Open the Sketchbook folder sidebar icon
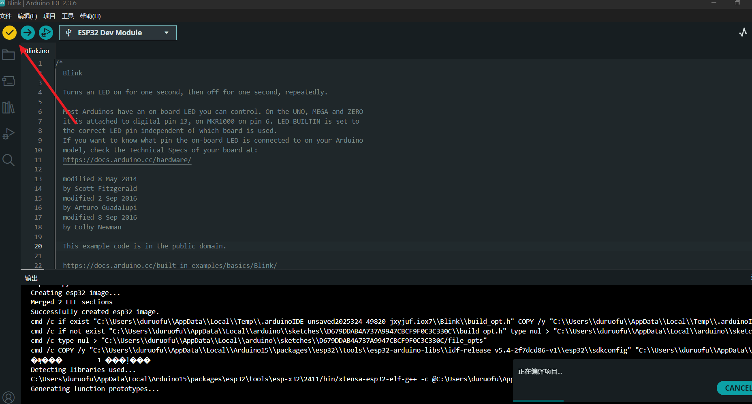Screen dimensions: 752x404 click(9, 55)
